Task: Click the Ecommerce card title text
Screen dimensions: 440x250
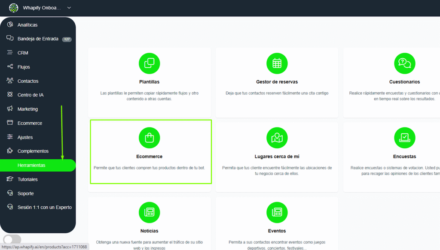Action: 149,157
